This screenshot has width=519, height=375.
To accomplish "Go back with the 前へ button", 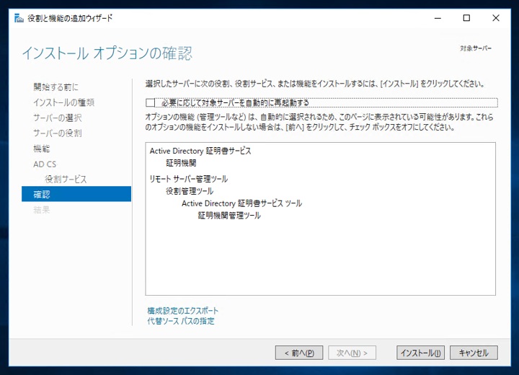I will coord(299,353).
